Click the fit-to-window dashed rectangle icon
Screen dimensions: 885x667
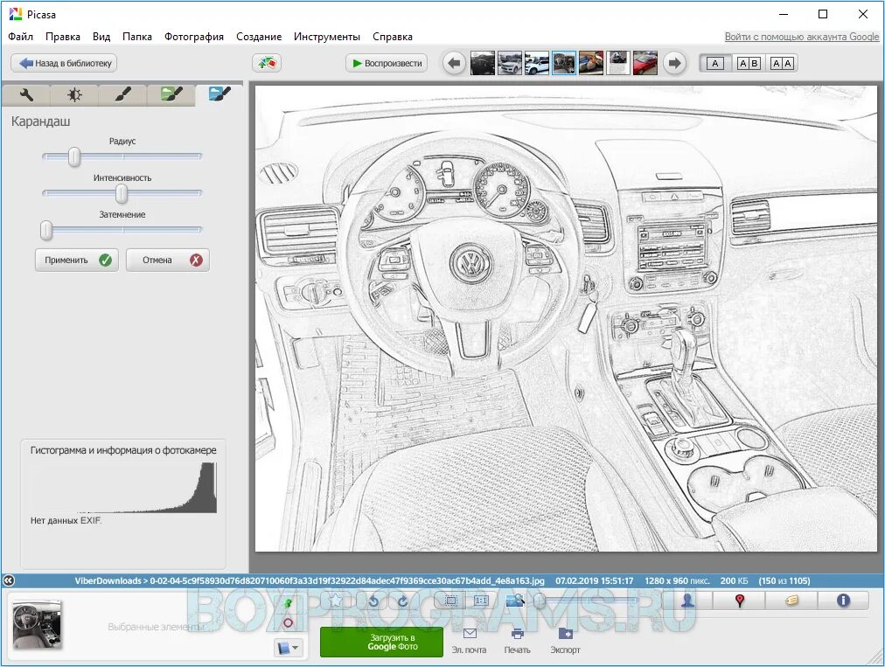point(450,601)
